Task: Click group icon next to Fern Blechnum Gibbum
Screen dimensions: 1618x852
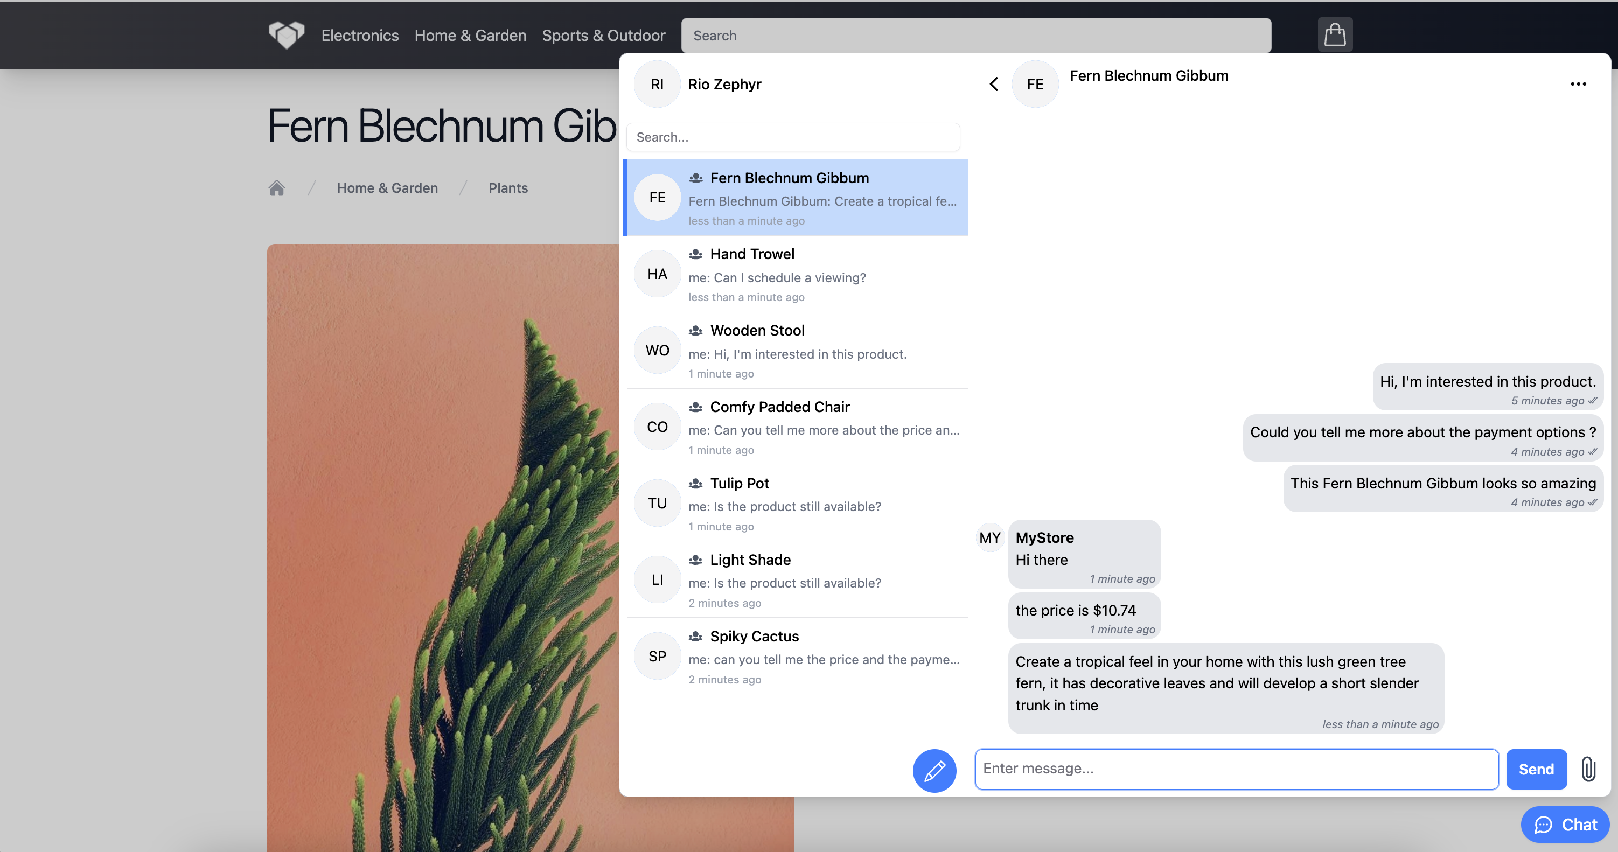Action: [x=695, y=178]
